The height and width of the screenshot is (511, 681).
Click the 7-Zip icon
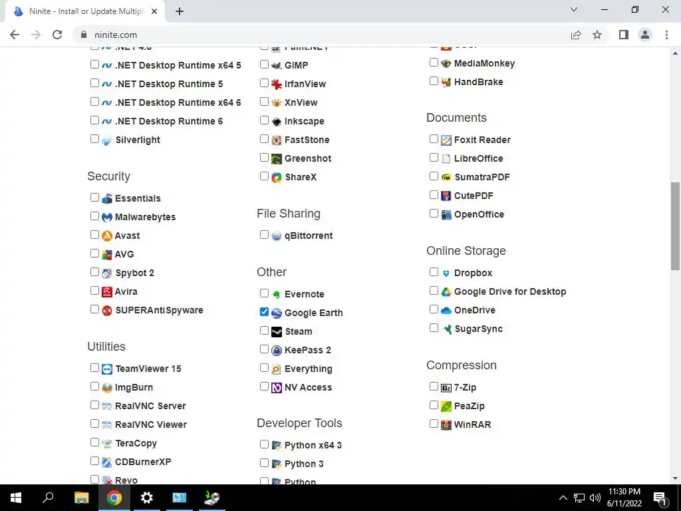point(446,388)
